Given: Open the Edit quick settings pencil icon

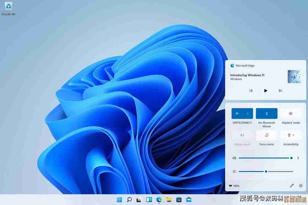Looking at the screenshot, I should 292,186.
